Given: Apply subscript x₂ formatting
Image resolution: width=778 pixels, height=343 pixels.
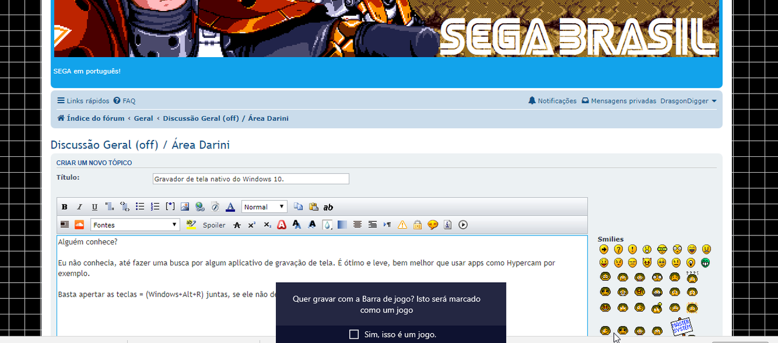Looking at the screenshot, I should (x=267, y=225).
